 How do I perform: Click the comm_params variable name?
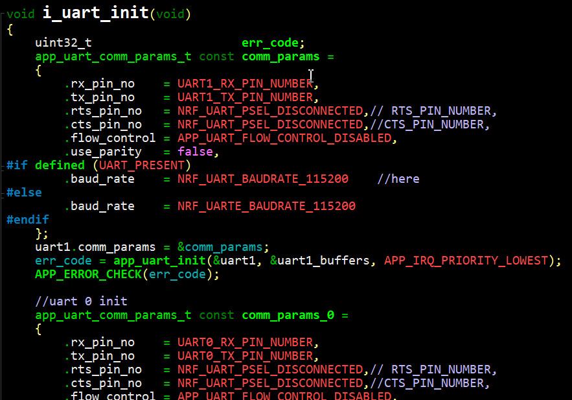click(x=280, y=56)
